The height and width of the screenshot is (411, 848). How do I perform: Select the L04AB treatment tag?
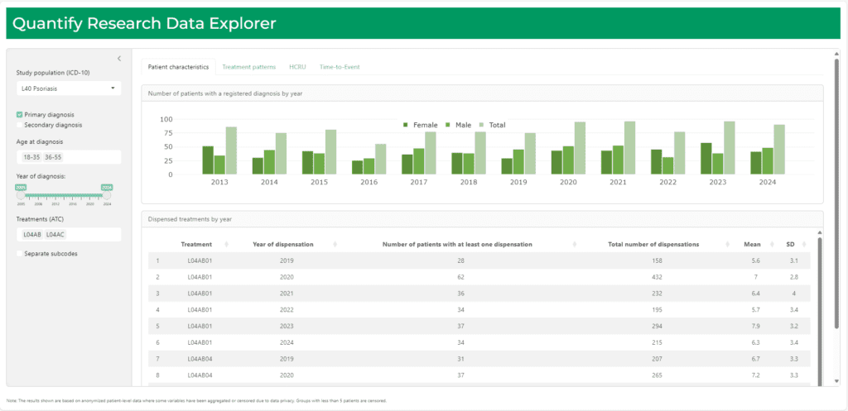32,234
